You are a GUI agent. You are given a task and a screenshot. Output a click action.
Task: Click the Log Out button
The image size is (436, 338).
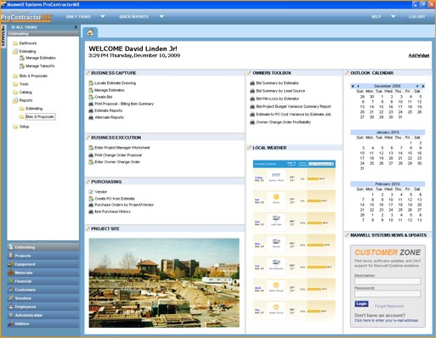pyautogui.click(x=416, y=17)
